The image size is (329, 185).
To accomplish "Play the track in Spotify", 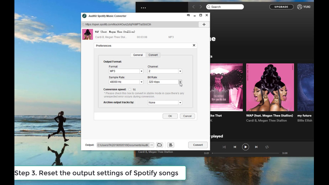I will pos(245,147).
